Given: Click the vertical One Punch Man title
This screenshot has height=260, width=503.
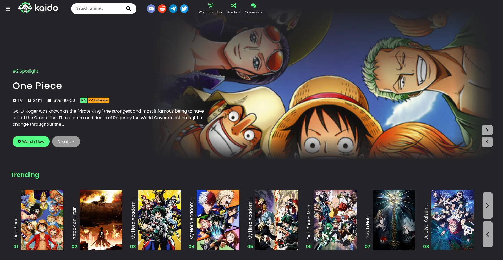Looking at the screenshot, I should click(x=309, y=222).
